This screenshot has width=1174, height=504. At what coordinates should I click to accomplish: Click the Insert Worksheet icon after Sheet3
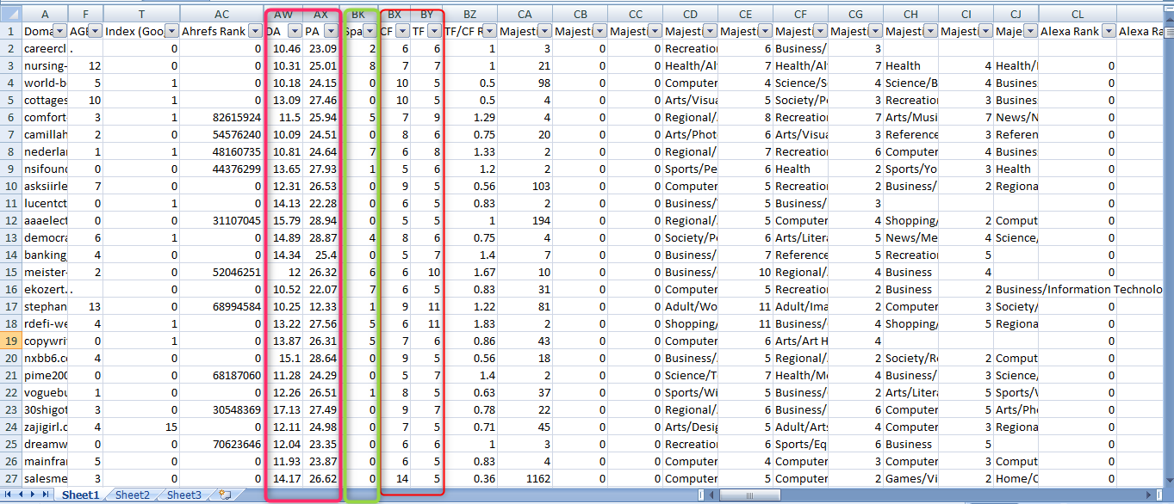point(225,495)
